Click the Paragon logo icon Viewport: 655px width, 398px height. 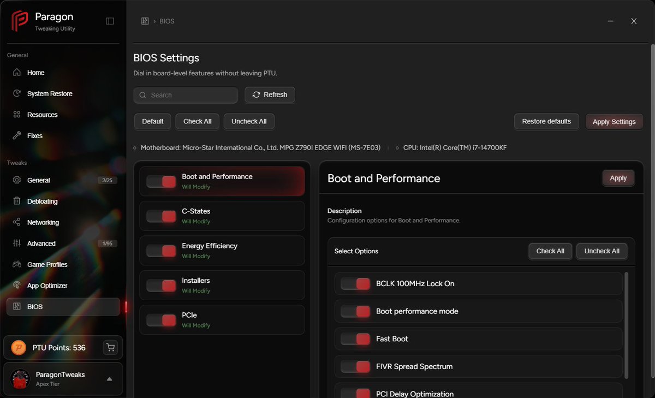20,21
